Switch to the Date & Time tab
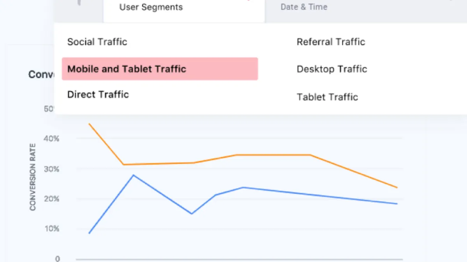 point(304,7)
